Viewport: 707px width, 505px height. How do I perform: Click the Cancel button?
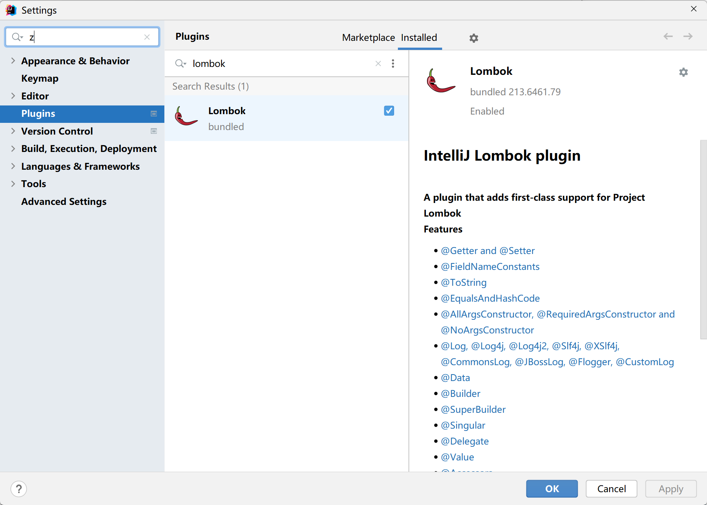[x=611, y=489]
